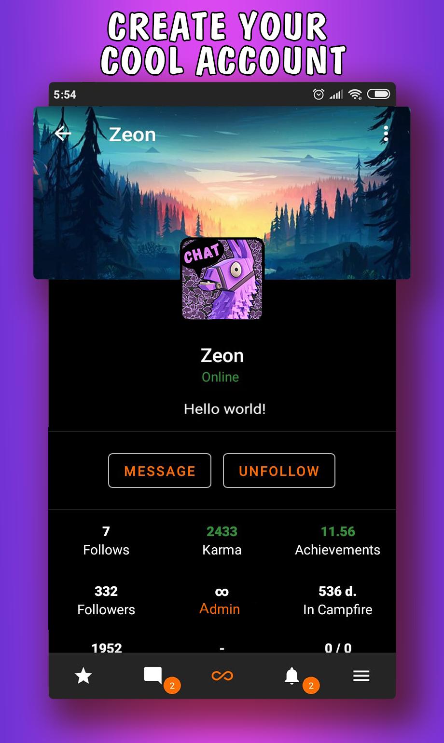Screen dimensions: 444x743
Task: Open the 2433 Karma stat
Action: tap(222, 540)
